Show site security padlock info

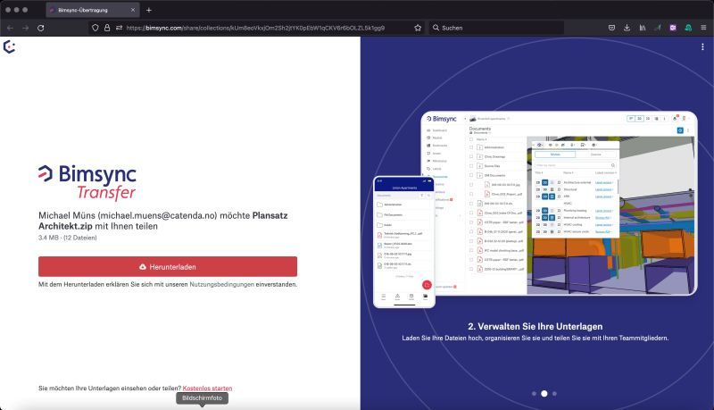(x=107, y=28)
